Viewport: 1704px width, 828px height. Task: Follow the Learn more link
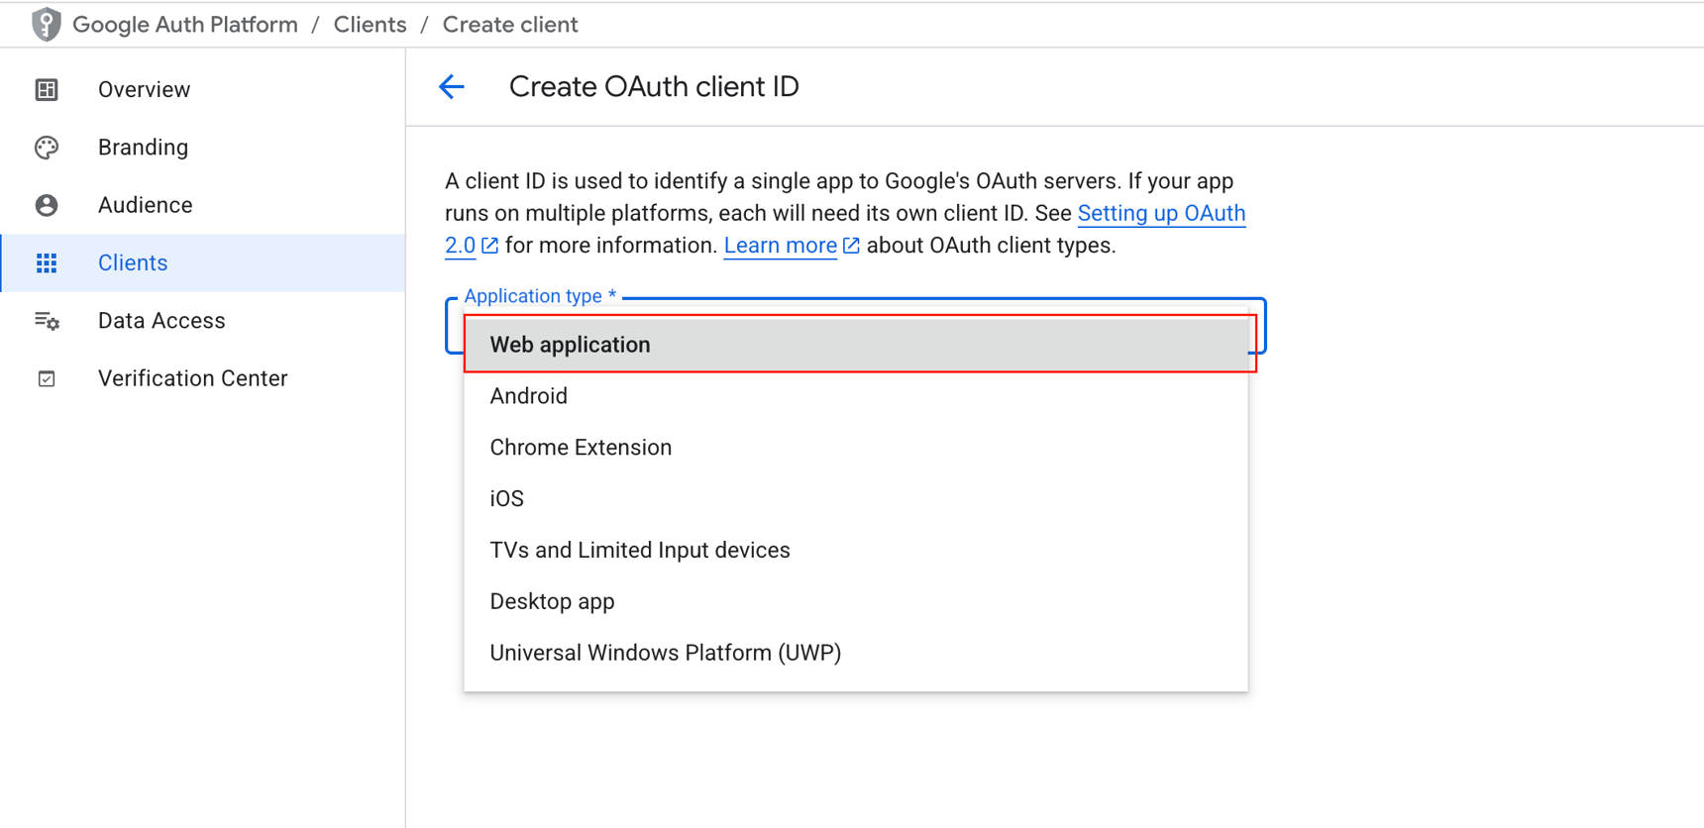(780, 246)
